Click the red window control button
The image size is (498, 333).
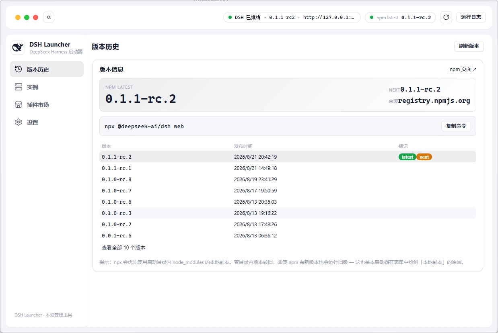(35, 17)
